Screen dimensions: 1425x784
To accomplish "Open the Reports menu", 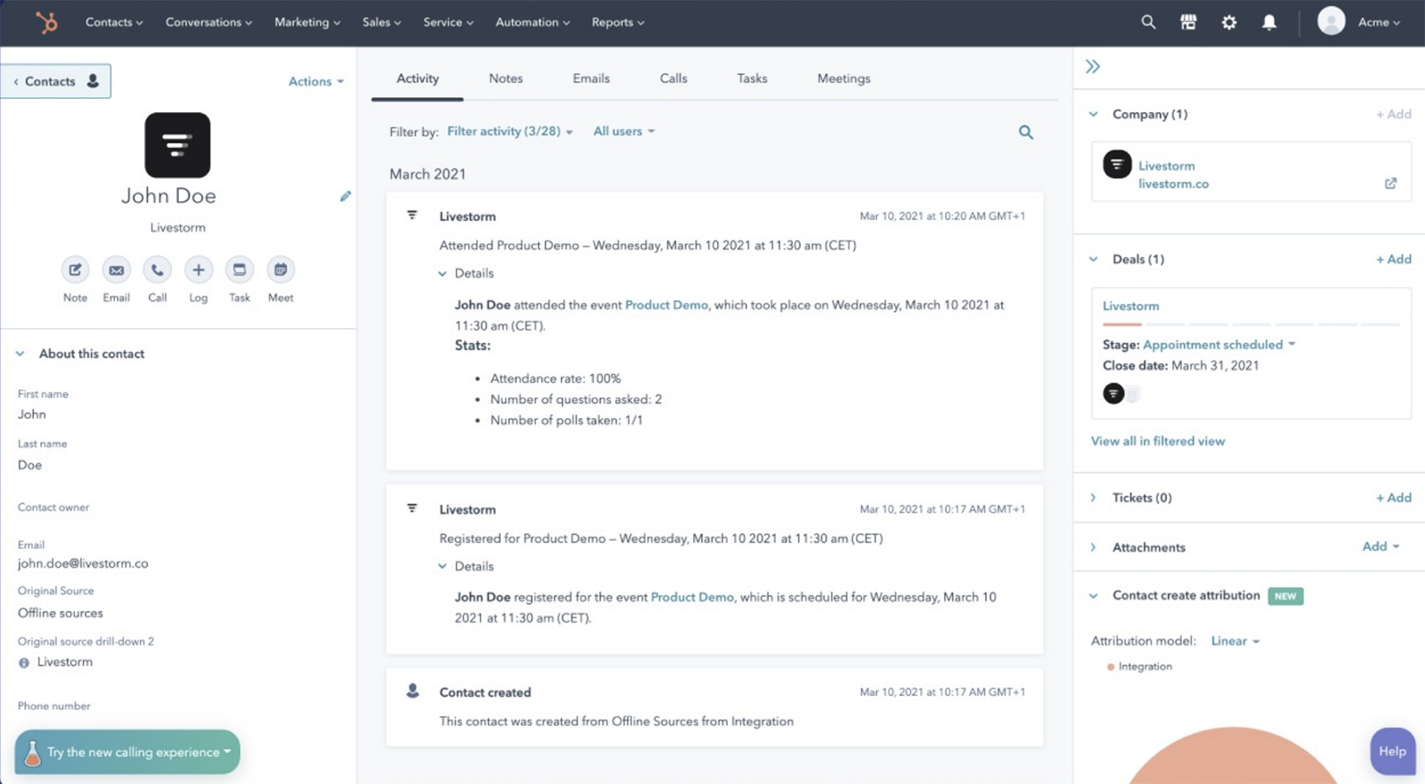I will (618, 22).
